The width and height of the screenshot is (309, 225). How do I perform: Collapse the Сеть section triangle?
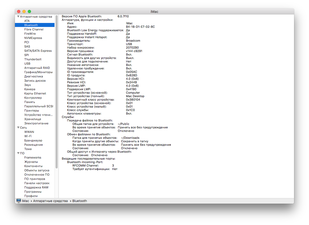(x=18, y=128)
